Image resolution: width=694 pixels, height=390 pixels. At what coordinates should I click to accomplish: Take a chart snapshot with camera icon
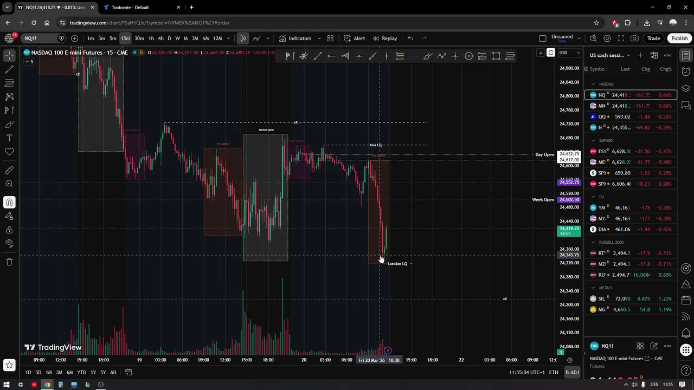634,38
